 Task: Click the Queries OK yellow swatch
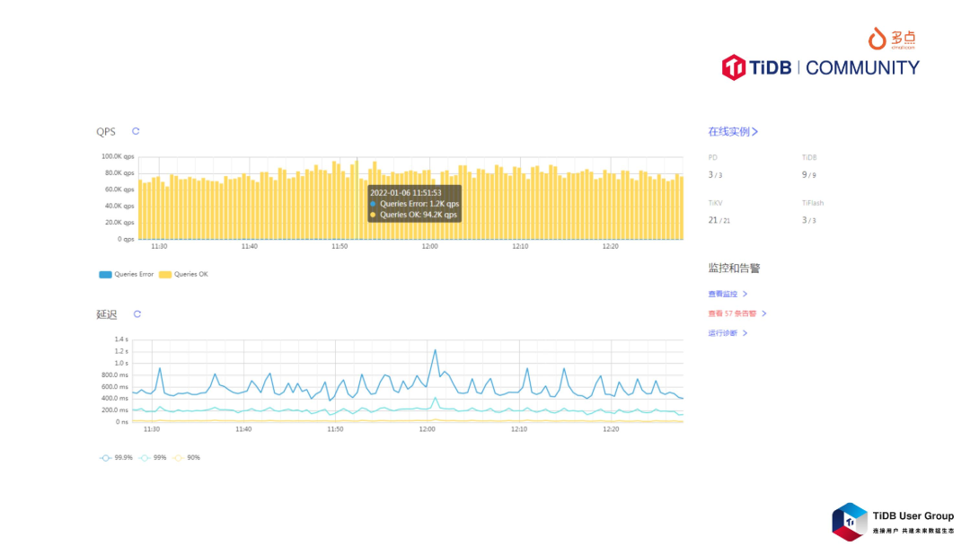pyautogui.click(x=165, y=275)
